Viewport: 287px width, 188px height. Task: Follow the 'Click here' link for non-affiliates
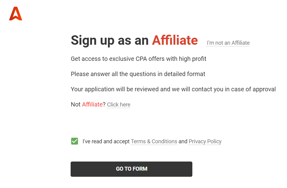118,104
